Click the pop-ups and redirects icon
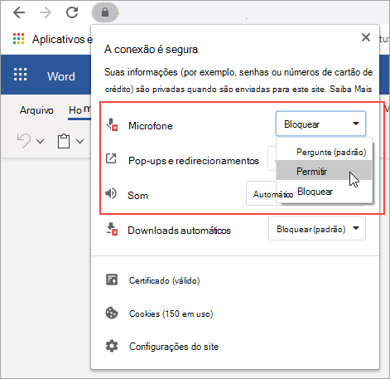 point(111,159)
